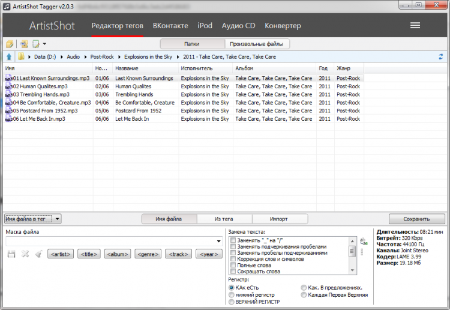Open the hamburger menu in the header
This screenshot has height=310, width=450.
tap(415, 25)
